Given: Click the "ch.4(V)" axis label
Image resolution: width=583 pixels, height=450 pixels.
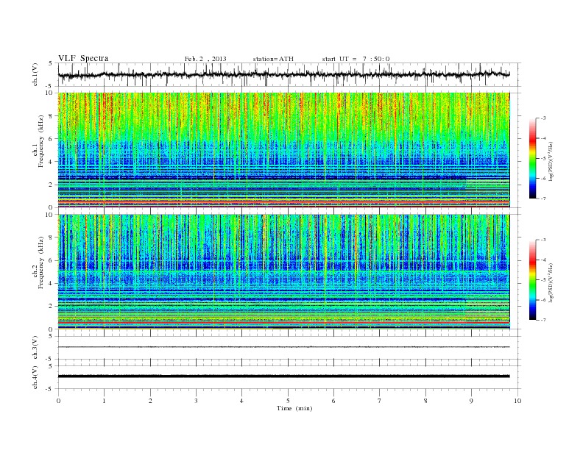Looking at the screenshot, I should 35,377.
